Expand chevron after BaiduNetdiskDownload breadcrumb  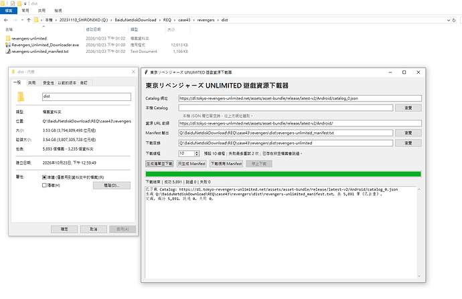(x=160, y=20)
